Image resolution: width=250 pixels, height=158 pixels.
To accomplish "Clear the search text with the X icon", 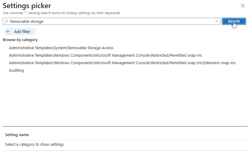I will coord(217,21).
